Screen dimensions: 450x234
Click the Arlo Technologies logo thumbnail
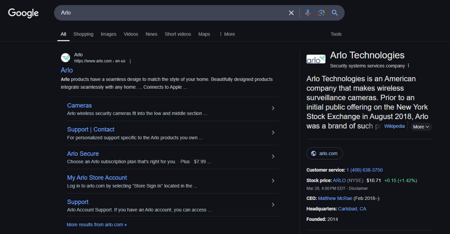(x=316, y=59)
